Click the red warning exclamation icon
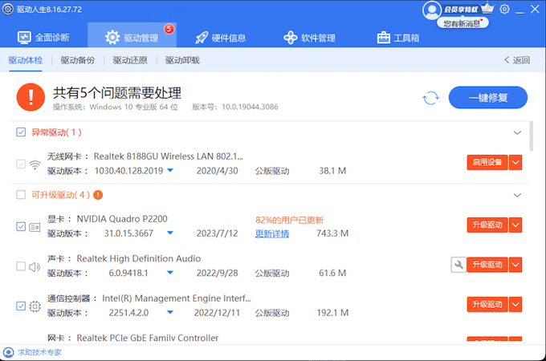The image size is (546, 361). click(31, 97)
